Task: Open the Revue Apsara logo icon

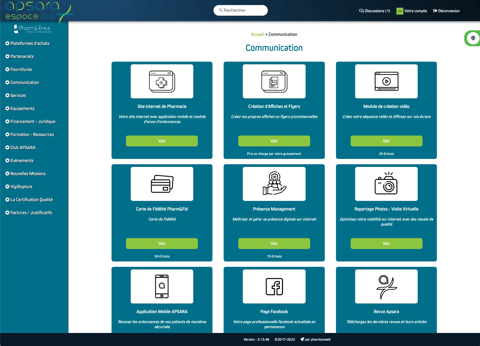Action: coord(386,287)
